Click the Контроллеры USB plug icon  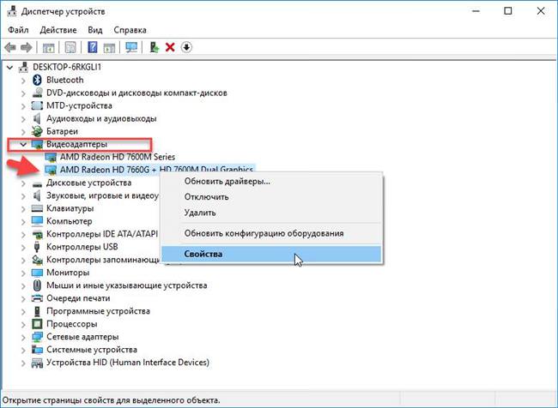[37, 247]
